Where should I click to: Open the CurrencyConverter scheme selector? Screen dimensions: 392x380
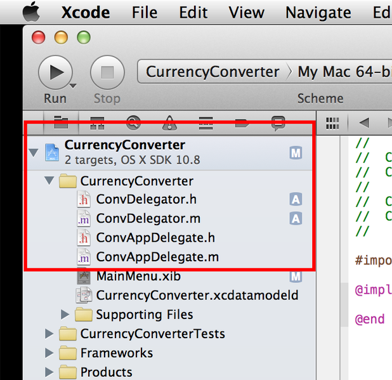pyautogui.click(x=212, y=72)
